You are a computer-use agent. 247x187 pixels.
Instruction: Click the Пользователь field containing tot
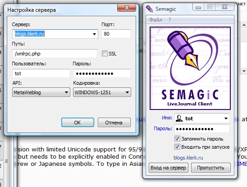coord(41,73)
